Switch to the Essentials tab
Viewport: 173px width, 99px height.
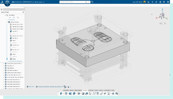coord(66,90)
